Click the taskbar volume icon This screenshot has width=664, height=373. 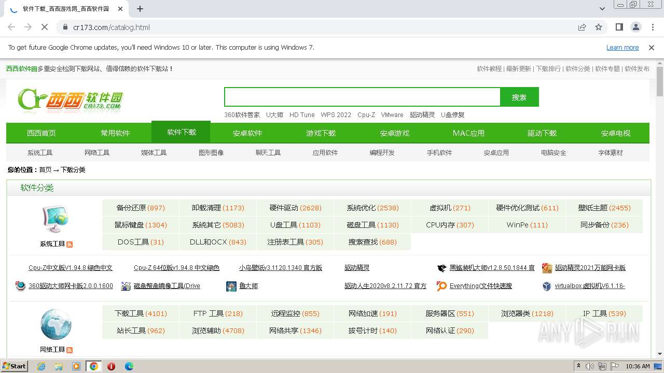pos(590,366)
